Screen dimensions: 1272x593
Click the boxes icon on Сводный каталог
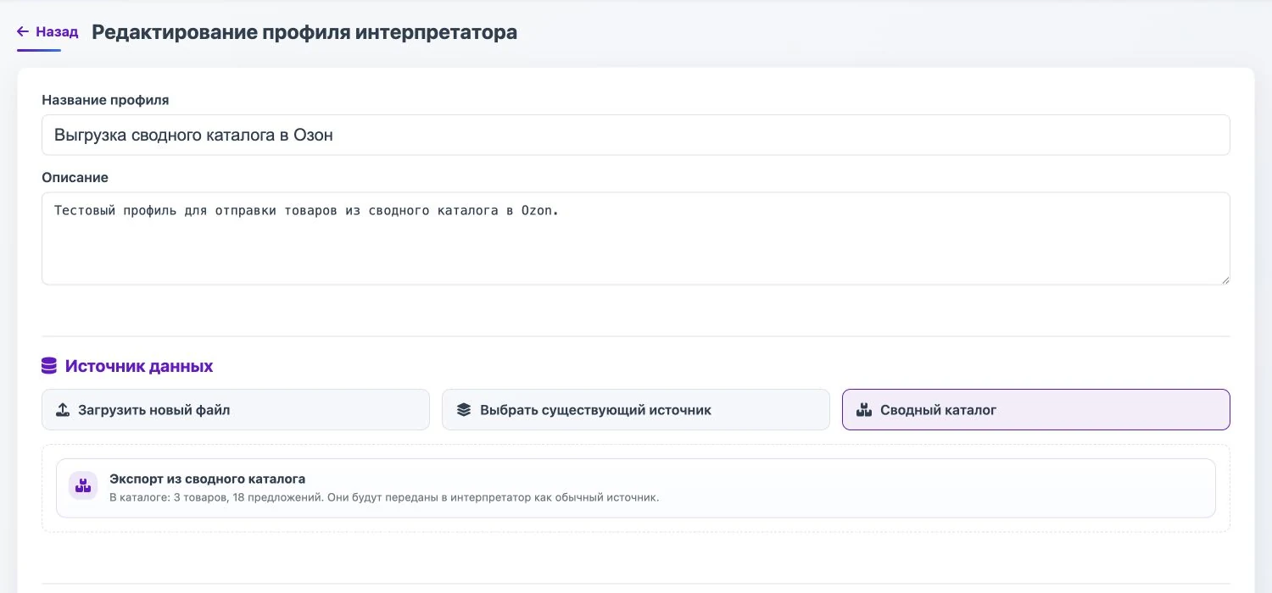(x=864, y=410)
